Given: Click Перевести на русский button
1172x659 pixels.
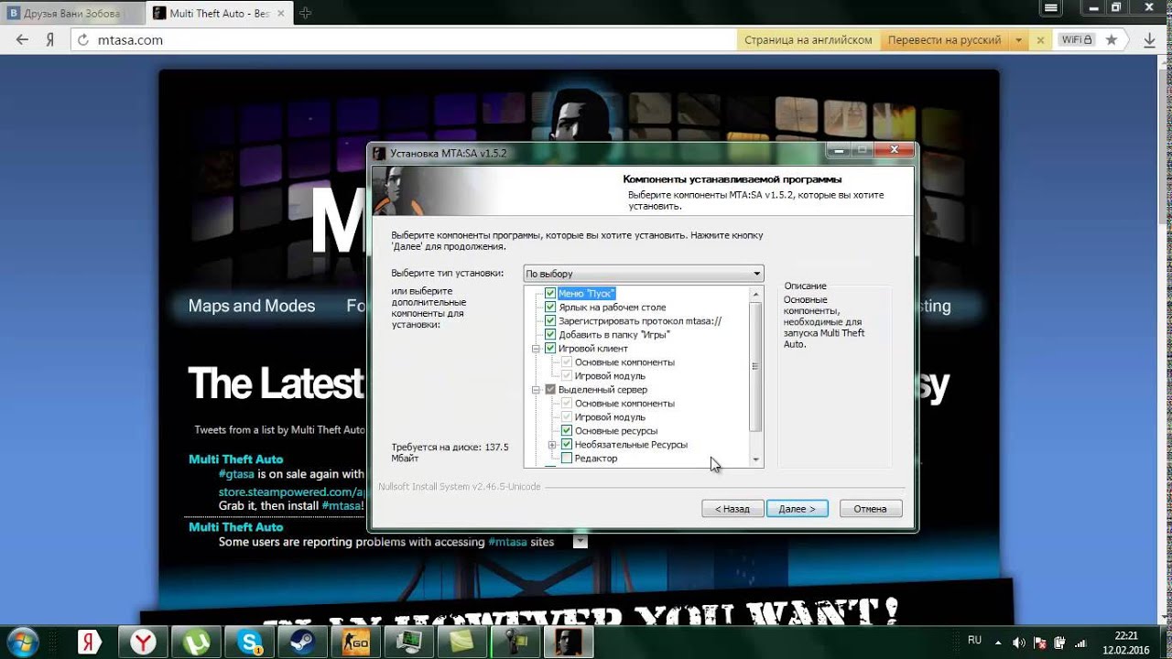Looking at the screenshot, I should pyautogui.click(x=945, y=40).
